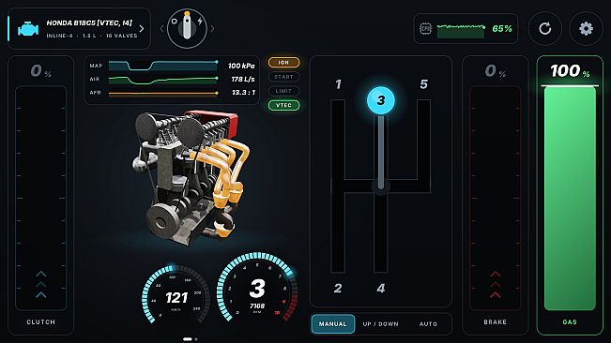Viewport: 611px width, 343px height.
Task: Turn ignition key right with the right arrow
Action: 212,28
